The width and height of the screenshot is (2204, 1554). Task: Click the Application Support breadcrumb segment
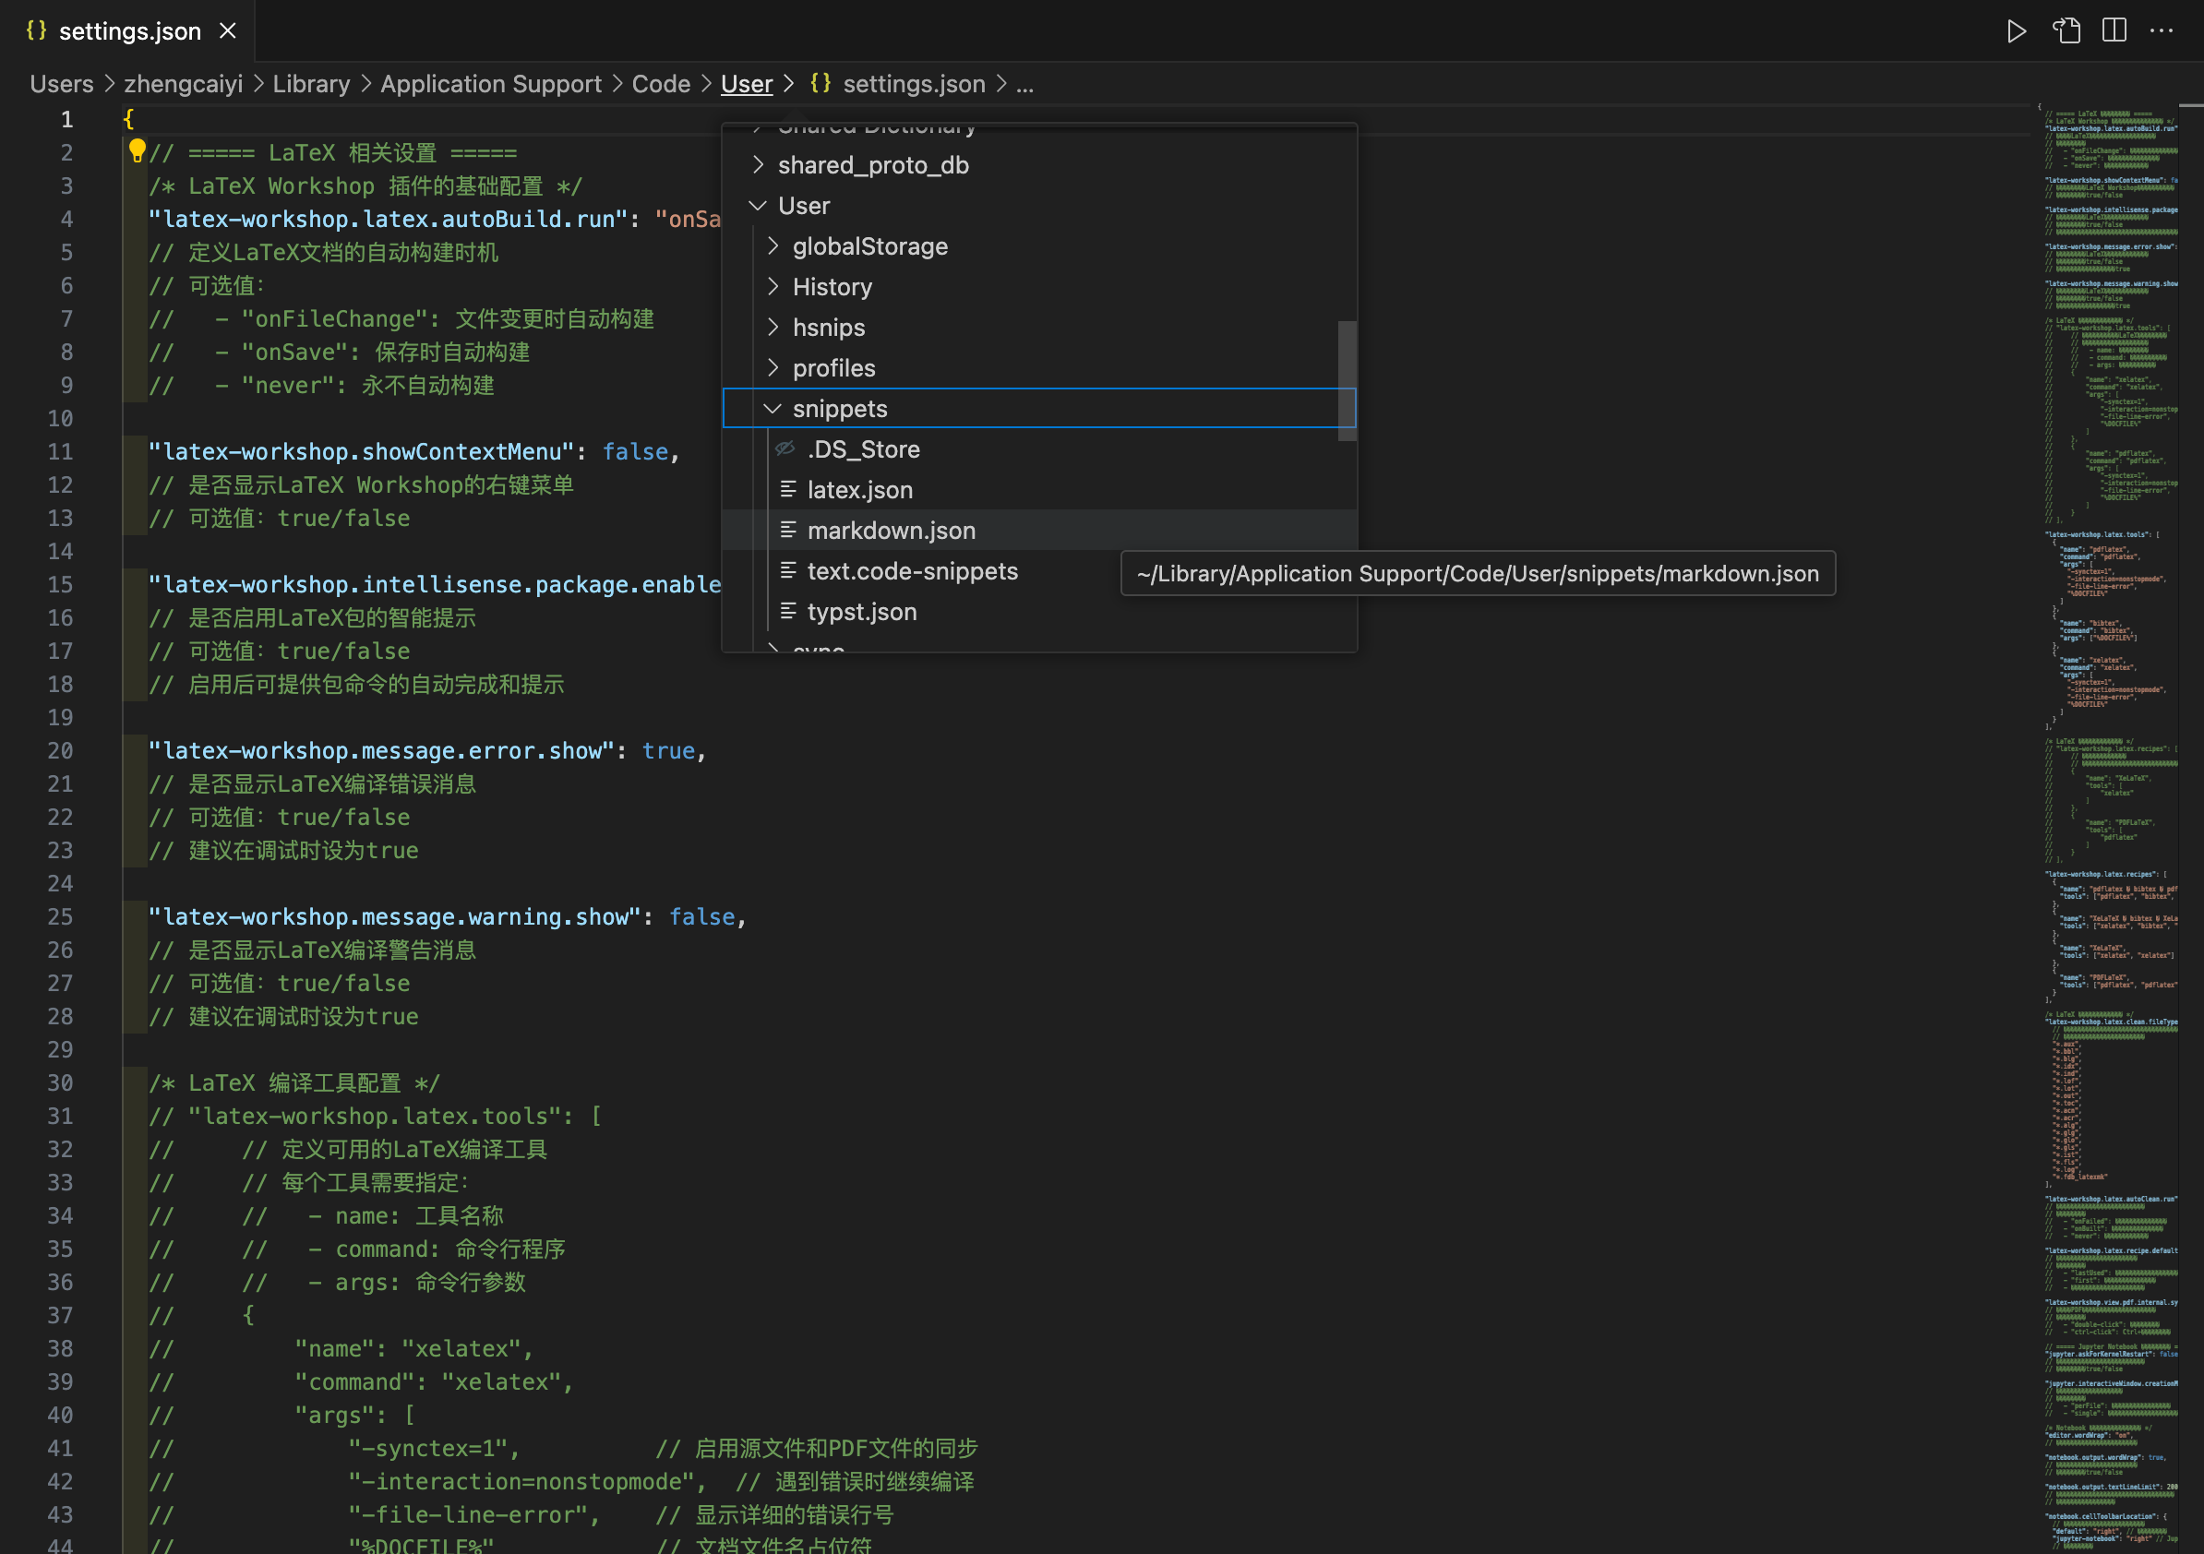coord(490,85)
